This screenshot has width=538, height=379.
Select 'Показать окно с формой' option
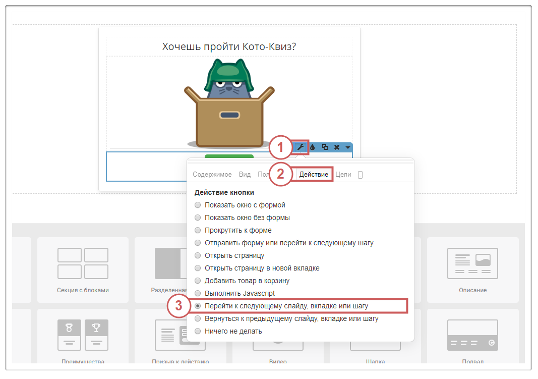(198, 205)
